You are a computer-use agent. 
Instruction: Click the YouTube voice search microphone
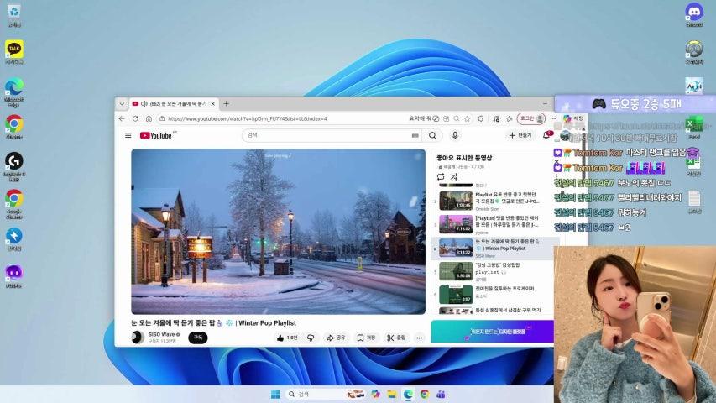(x=455, y=135)
